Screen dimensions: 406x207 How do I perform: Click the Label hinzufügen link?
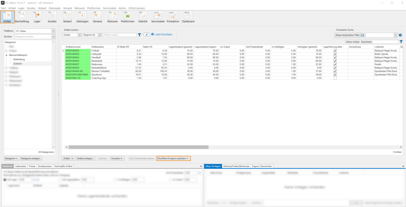coord(163,34)
